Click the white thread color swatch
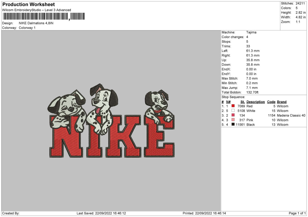Screen dimensions: 308x217 click(x=233, y=111)
